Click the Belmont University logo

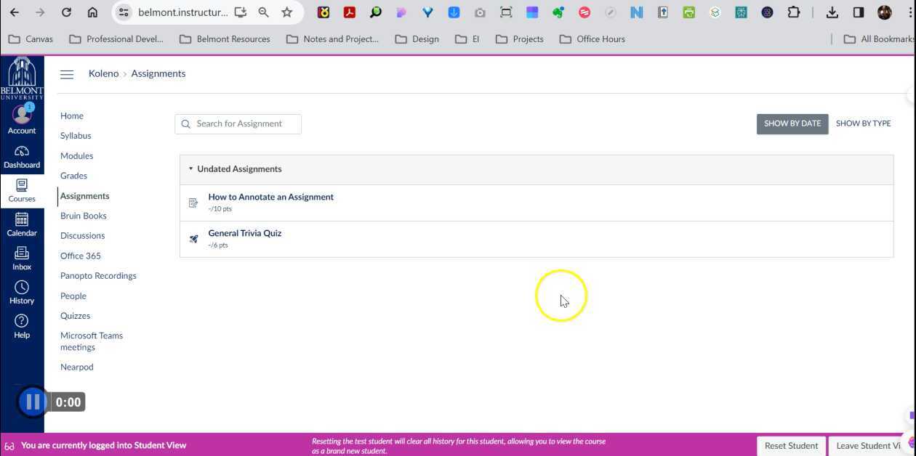[x=22, y=76]
